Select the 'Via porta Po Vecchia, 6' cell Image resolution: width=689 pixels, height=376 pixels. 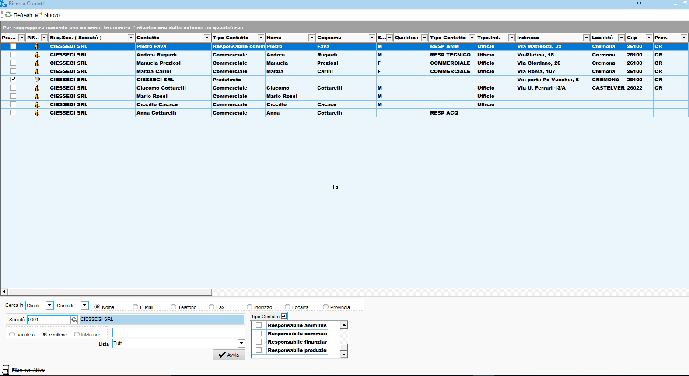(x=553, y=80)
